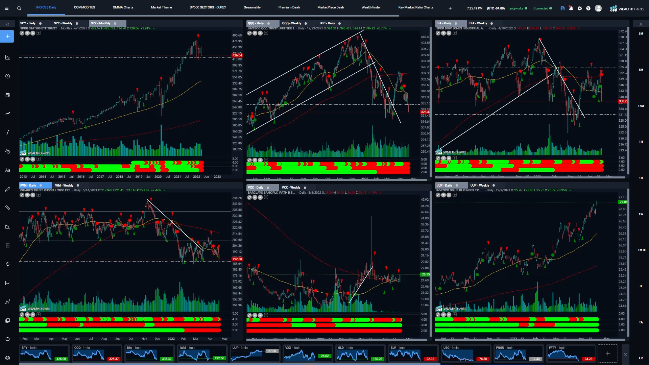Viewport: 649px width, 365px height.
Task: Switch to the COMMODITIES workspace tab
Action: click(x=85, y=7)
